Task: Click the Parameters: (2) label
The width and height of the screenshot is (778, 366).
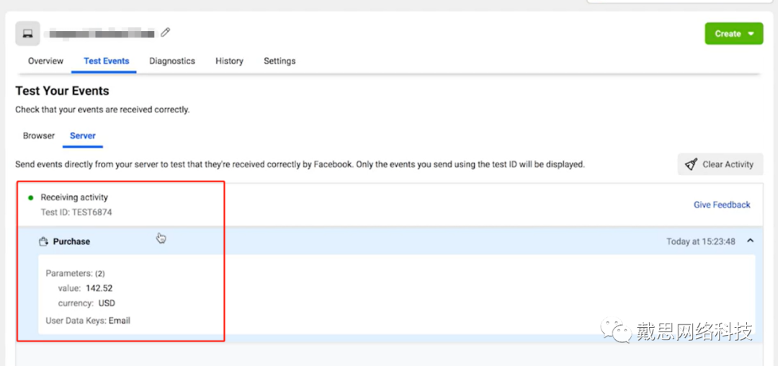Action: (x=76, y=273)
